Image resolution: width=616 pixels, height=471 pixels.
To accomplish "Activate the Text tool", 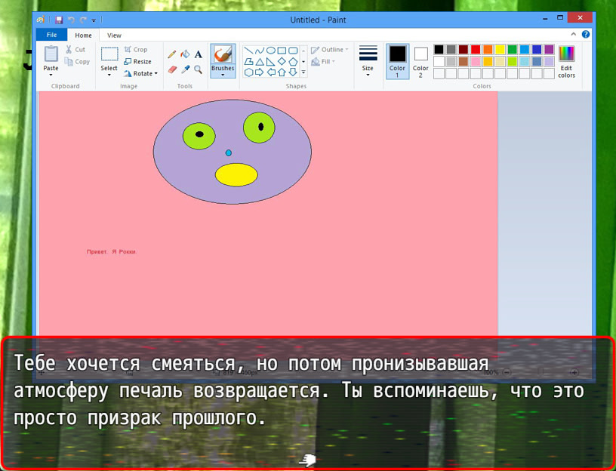I will [199, 54].
